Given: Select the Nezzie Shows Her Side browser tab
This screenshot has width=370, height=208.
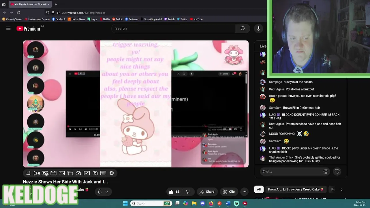Looking at the screenshot, I should (30, 4).
